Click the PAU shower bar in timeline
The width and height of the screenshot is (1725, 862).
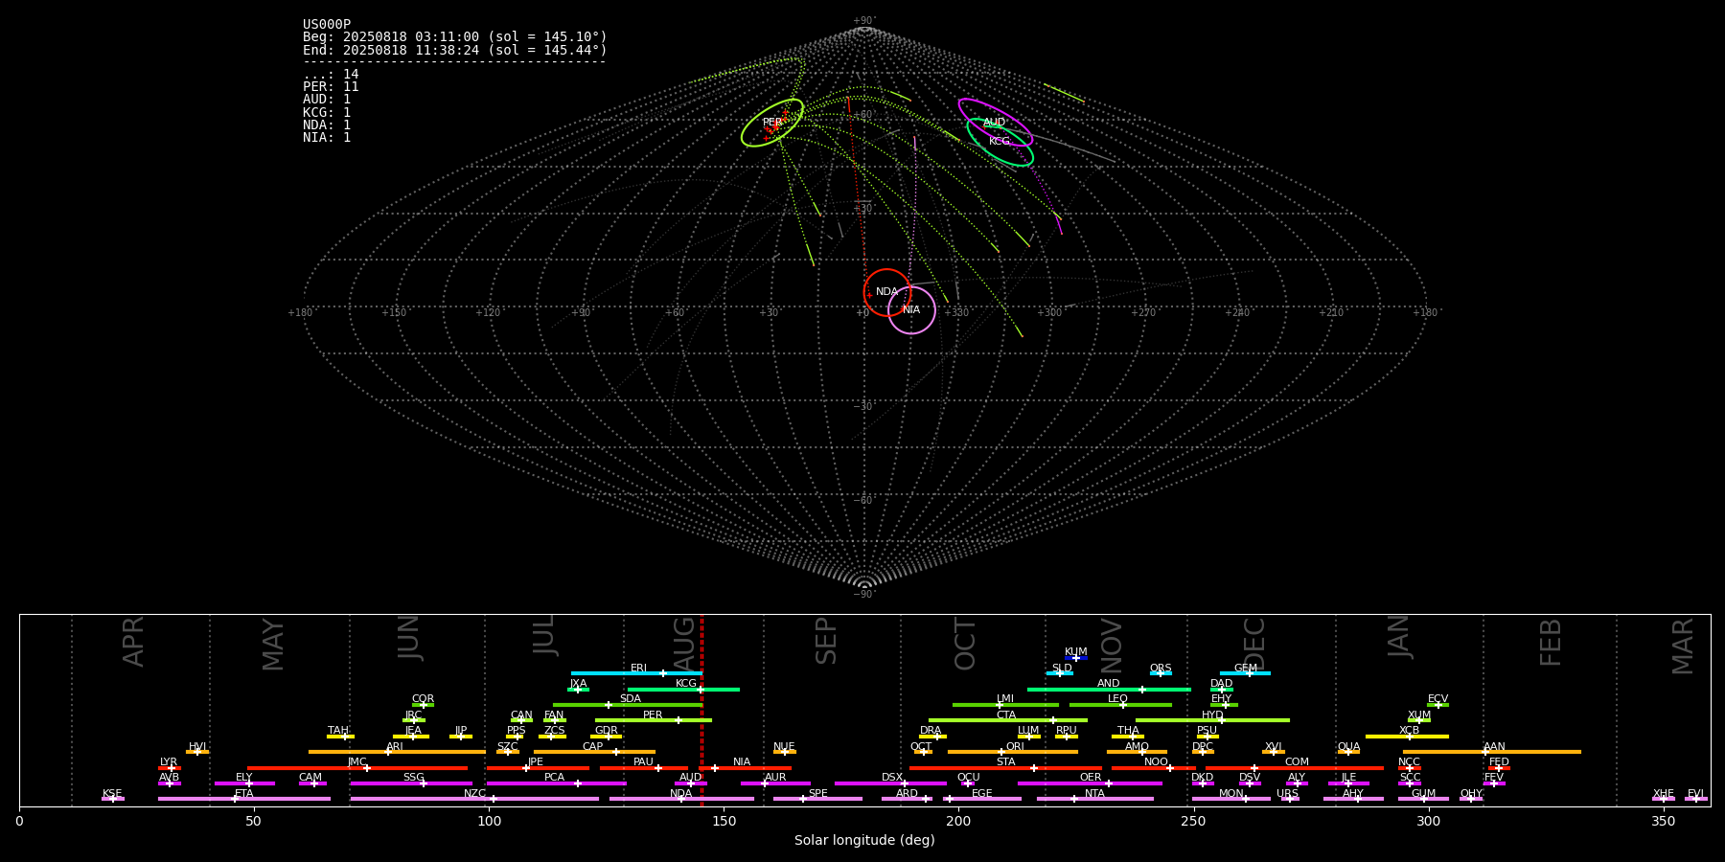click(x=644, y=767)
